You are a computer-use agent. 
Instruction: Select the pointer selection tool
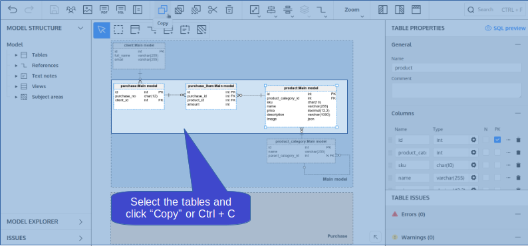(101, 30)
